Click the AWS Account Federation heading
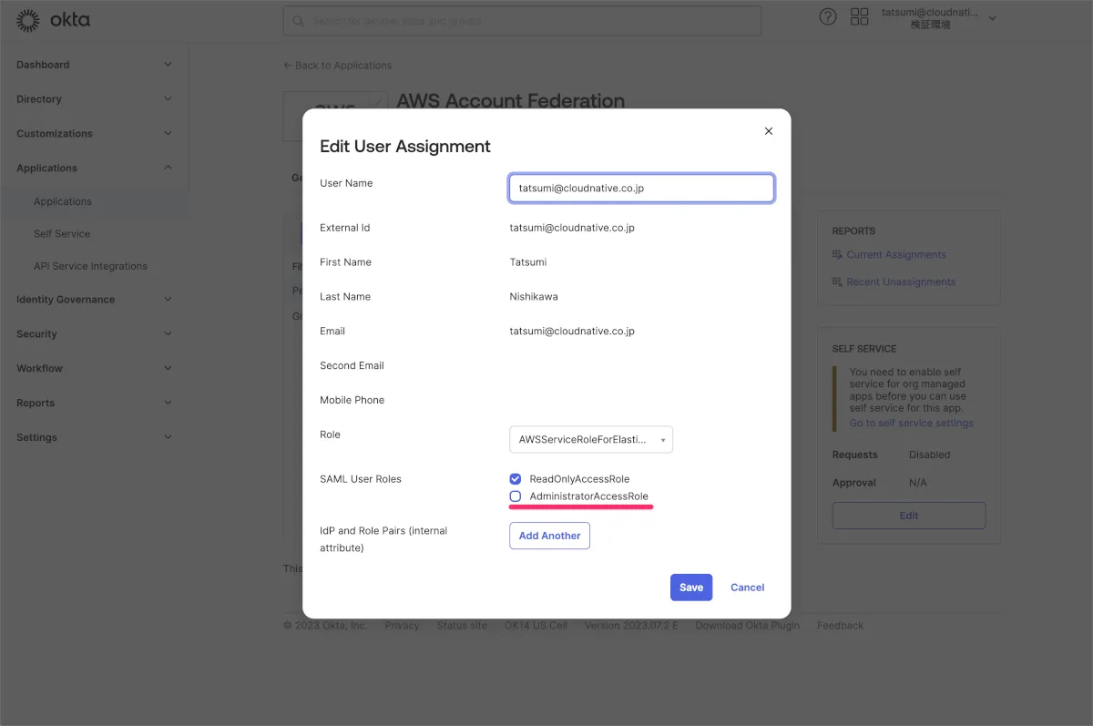The height and width of the screenshot is (726, 1093). (510, 101)
